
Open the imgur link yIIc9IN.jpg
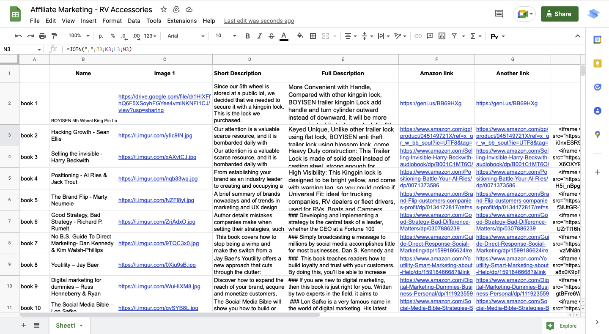point(155,136)
